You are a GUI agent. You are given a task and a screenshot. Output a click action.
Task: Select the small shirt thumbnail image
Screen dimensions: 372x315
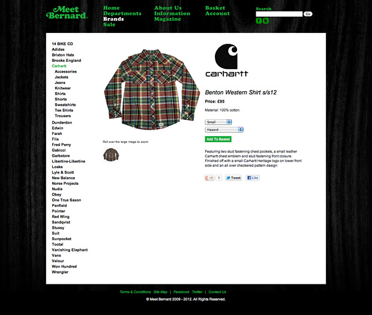[x=111, y=154]
